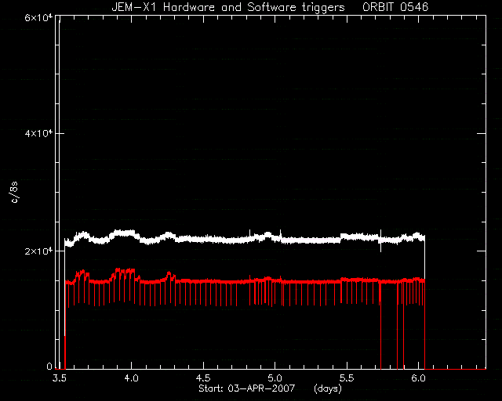Click the red software trigger curve near day 4.5
Screen dimensions: 502x401
tap(203, 281)
